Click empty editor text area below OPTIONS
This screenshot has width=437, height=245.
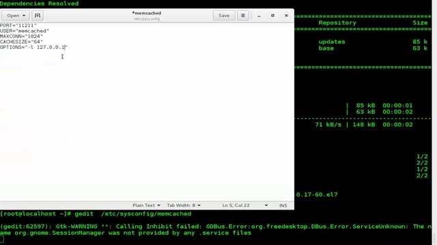[147, 125]
